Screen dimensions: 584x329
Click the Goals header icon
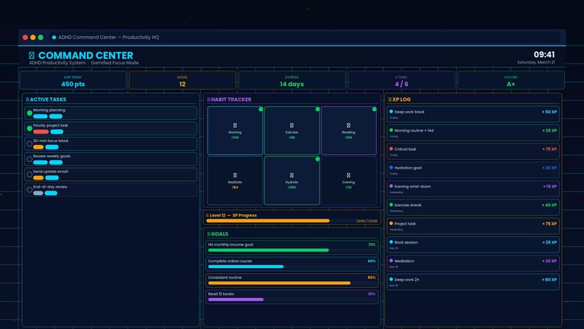pyautogui.click(x=209, y=234)
